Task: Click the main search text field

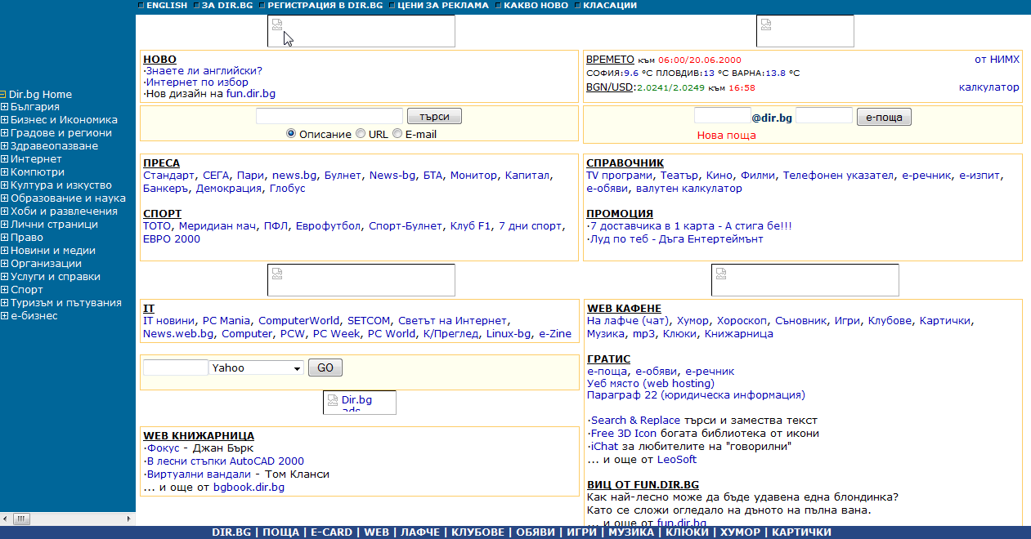Action: coord(329,116)
